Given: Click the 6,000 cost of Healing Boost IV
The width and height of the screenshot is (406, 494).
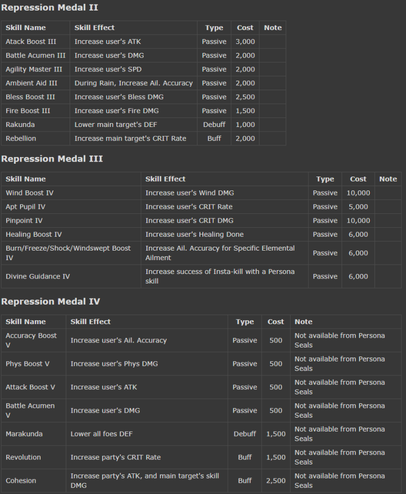Looking at the screenshot, I should pyautogui.click(x=359, y=234).
